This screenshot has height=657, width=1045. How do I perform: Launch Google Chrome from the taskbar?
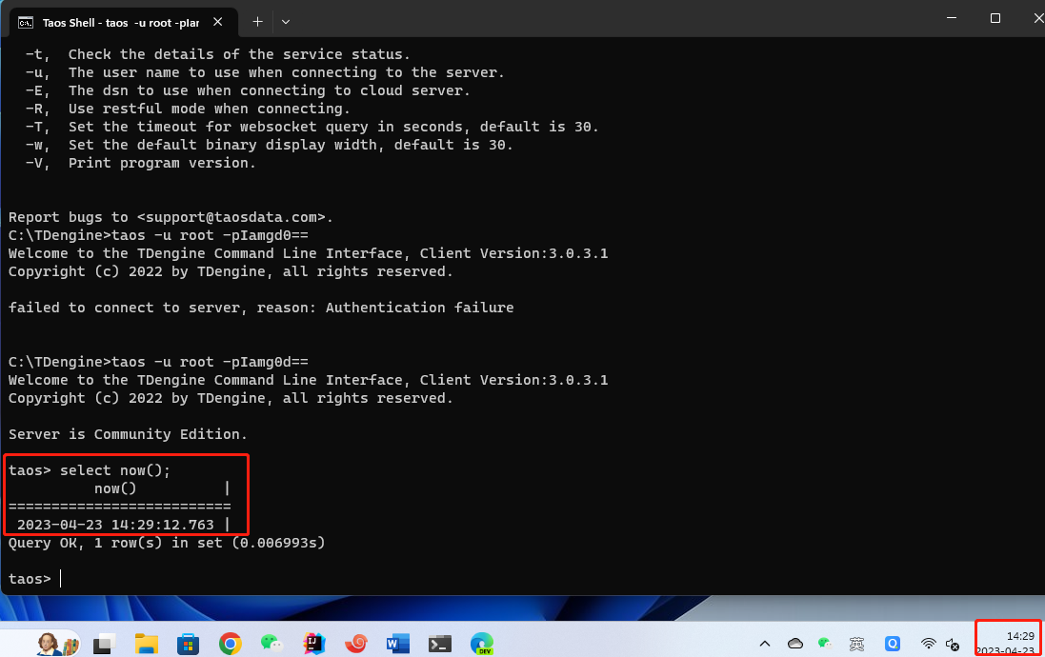231,644
